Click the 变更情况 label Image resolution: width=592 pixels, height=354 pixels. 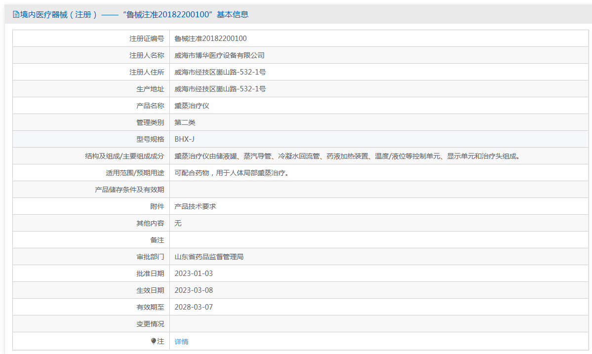pos(150,324)
